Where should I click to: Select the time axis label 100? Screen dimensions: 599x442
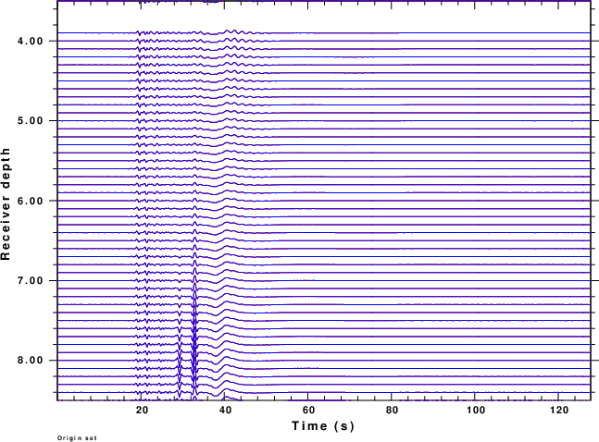pyautogui.click(x=476, y=411)
